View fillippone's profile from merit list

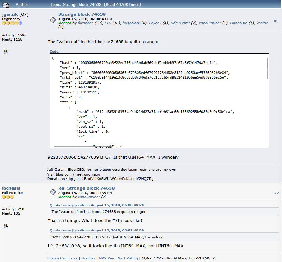(x=86, y=23)
